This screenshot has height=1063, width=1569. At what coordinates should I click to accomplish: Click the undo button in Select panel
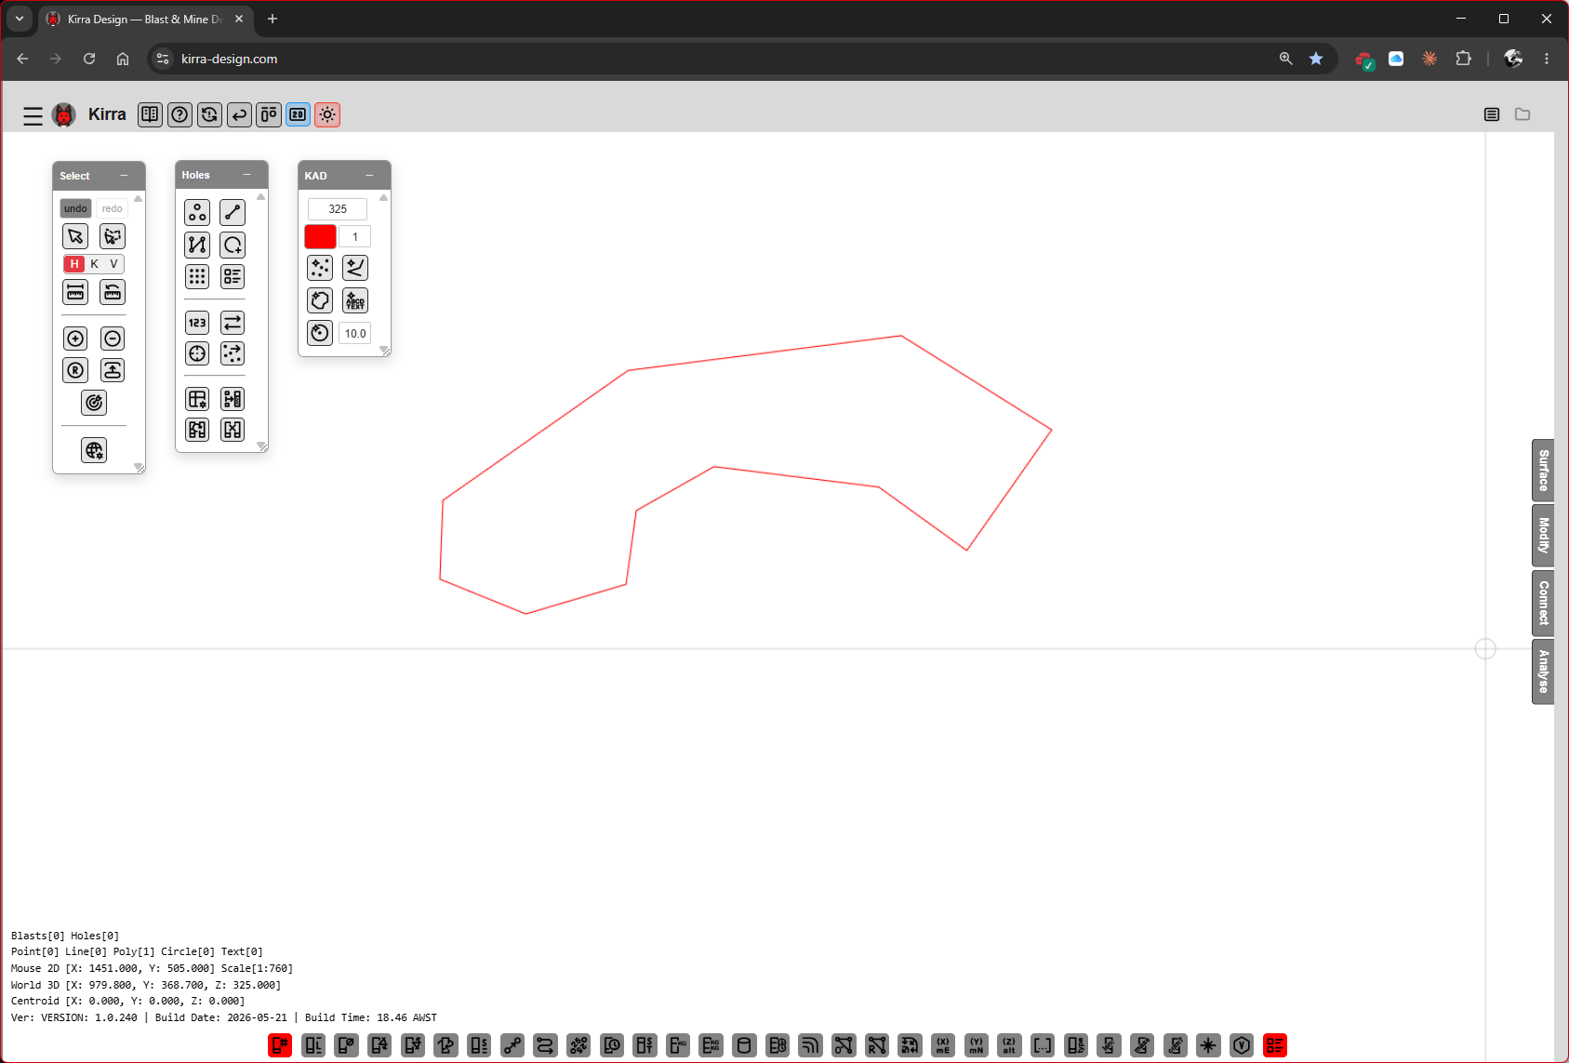(75, 208)
